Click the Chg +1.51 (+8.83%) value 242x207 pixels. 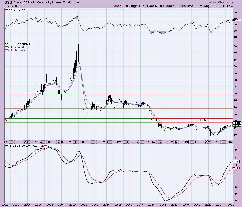(x=217, y=6)
